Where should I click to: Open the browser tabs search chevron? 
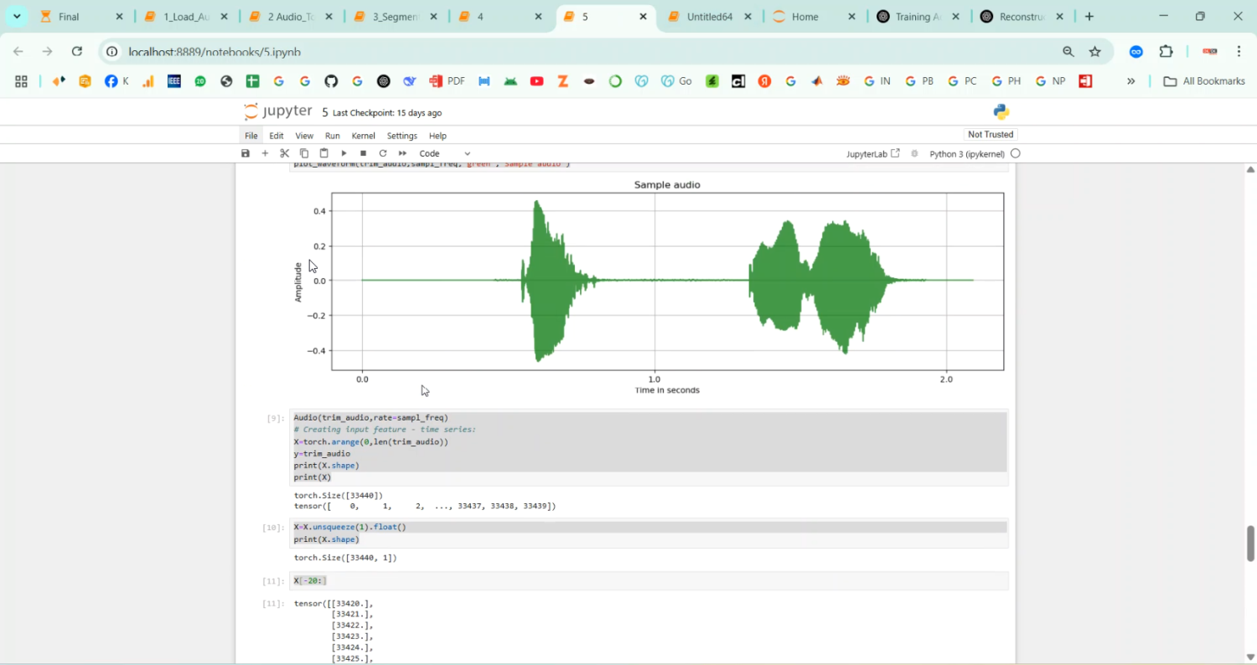[x=17, y=16]
